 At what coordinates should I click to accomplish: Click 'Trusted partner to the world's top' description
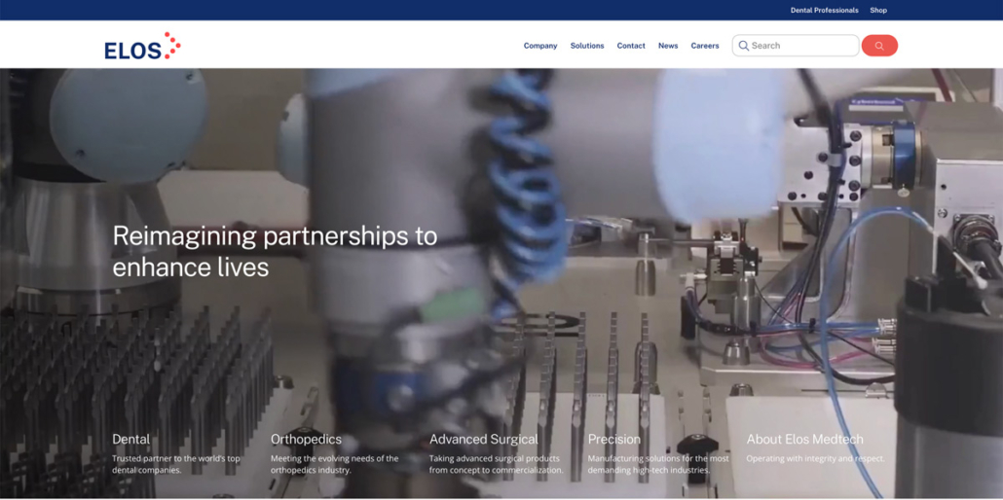coord(176,458)
